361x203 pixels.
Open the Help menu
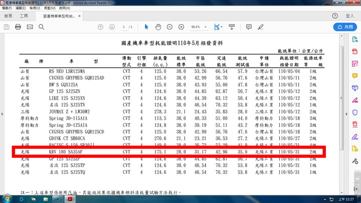coord(65,8)
